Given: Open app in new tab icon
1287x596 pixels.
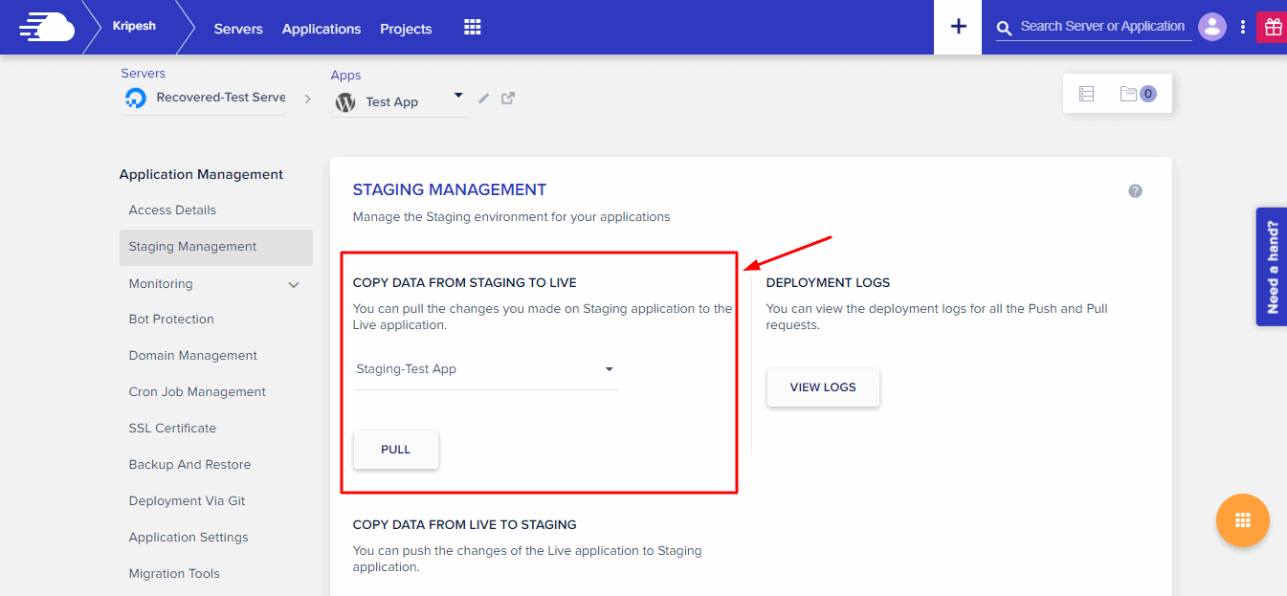Looking at the screenshot, I should [508, 98].
